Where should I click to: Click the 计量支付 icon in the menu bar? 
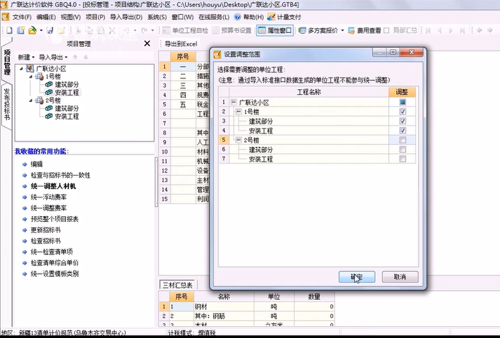point(271,17)
